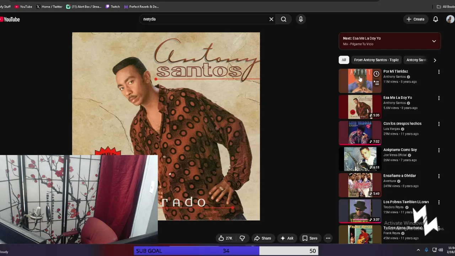The image size is (455, 256).
Task: Open Aventura channel name
Action: [x=389, y=181]
